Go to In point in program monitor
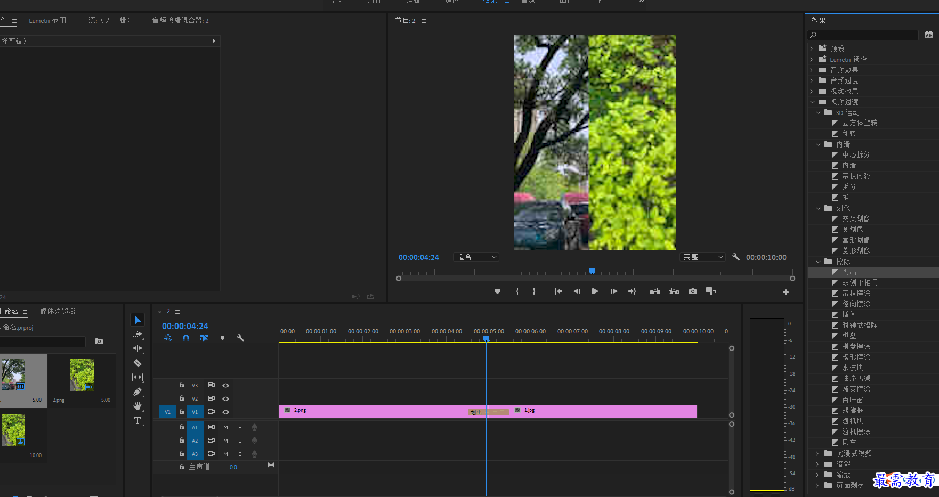The height and width of the screenshot is (497, 939). click(x=558, y=291)
